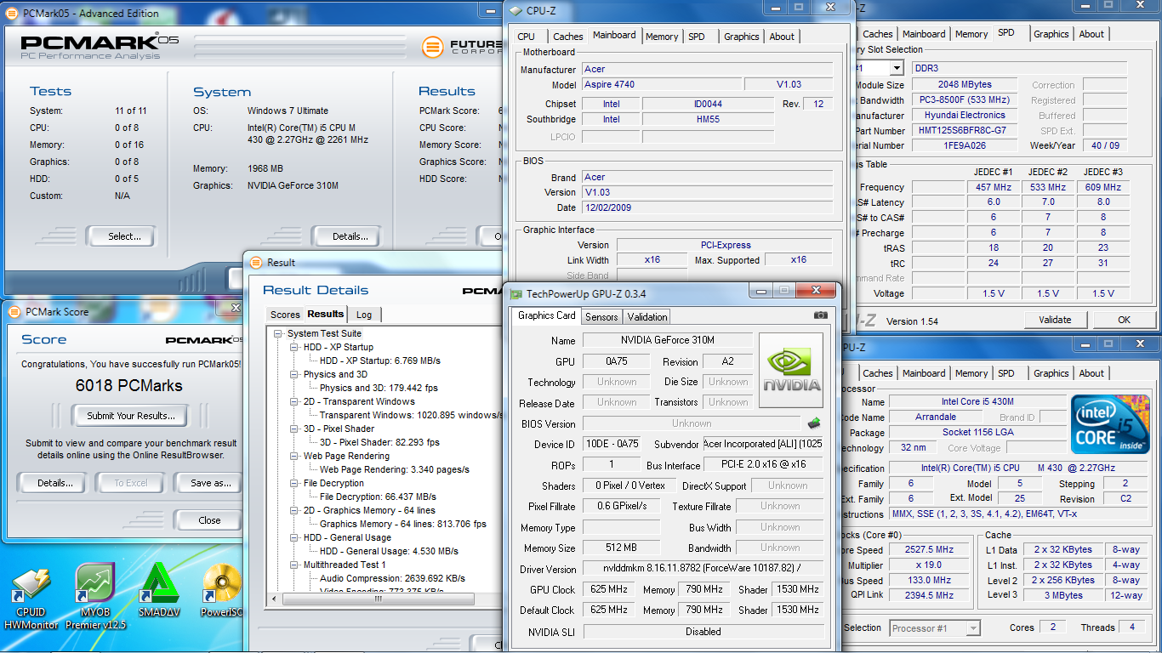Select the SPD tab in CPU-Z processor window
The image size is (1162, 653).
point(1006,373)
